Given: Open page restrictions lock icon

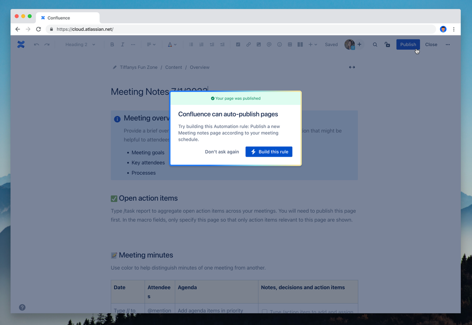Looking at the screenshot, I should [387, 44].
